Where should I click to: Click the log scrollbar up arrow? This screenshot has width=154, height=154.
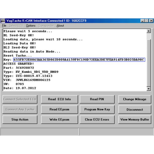click(148, 31)
